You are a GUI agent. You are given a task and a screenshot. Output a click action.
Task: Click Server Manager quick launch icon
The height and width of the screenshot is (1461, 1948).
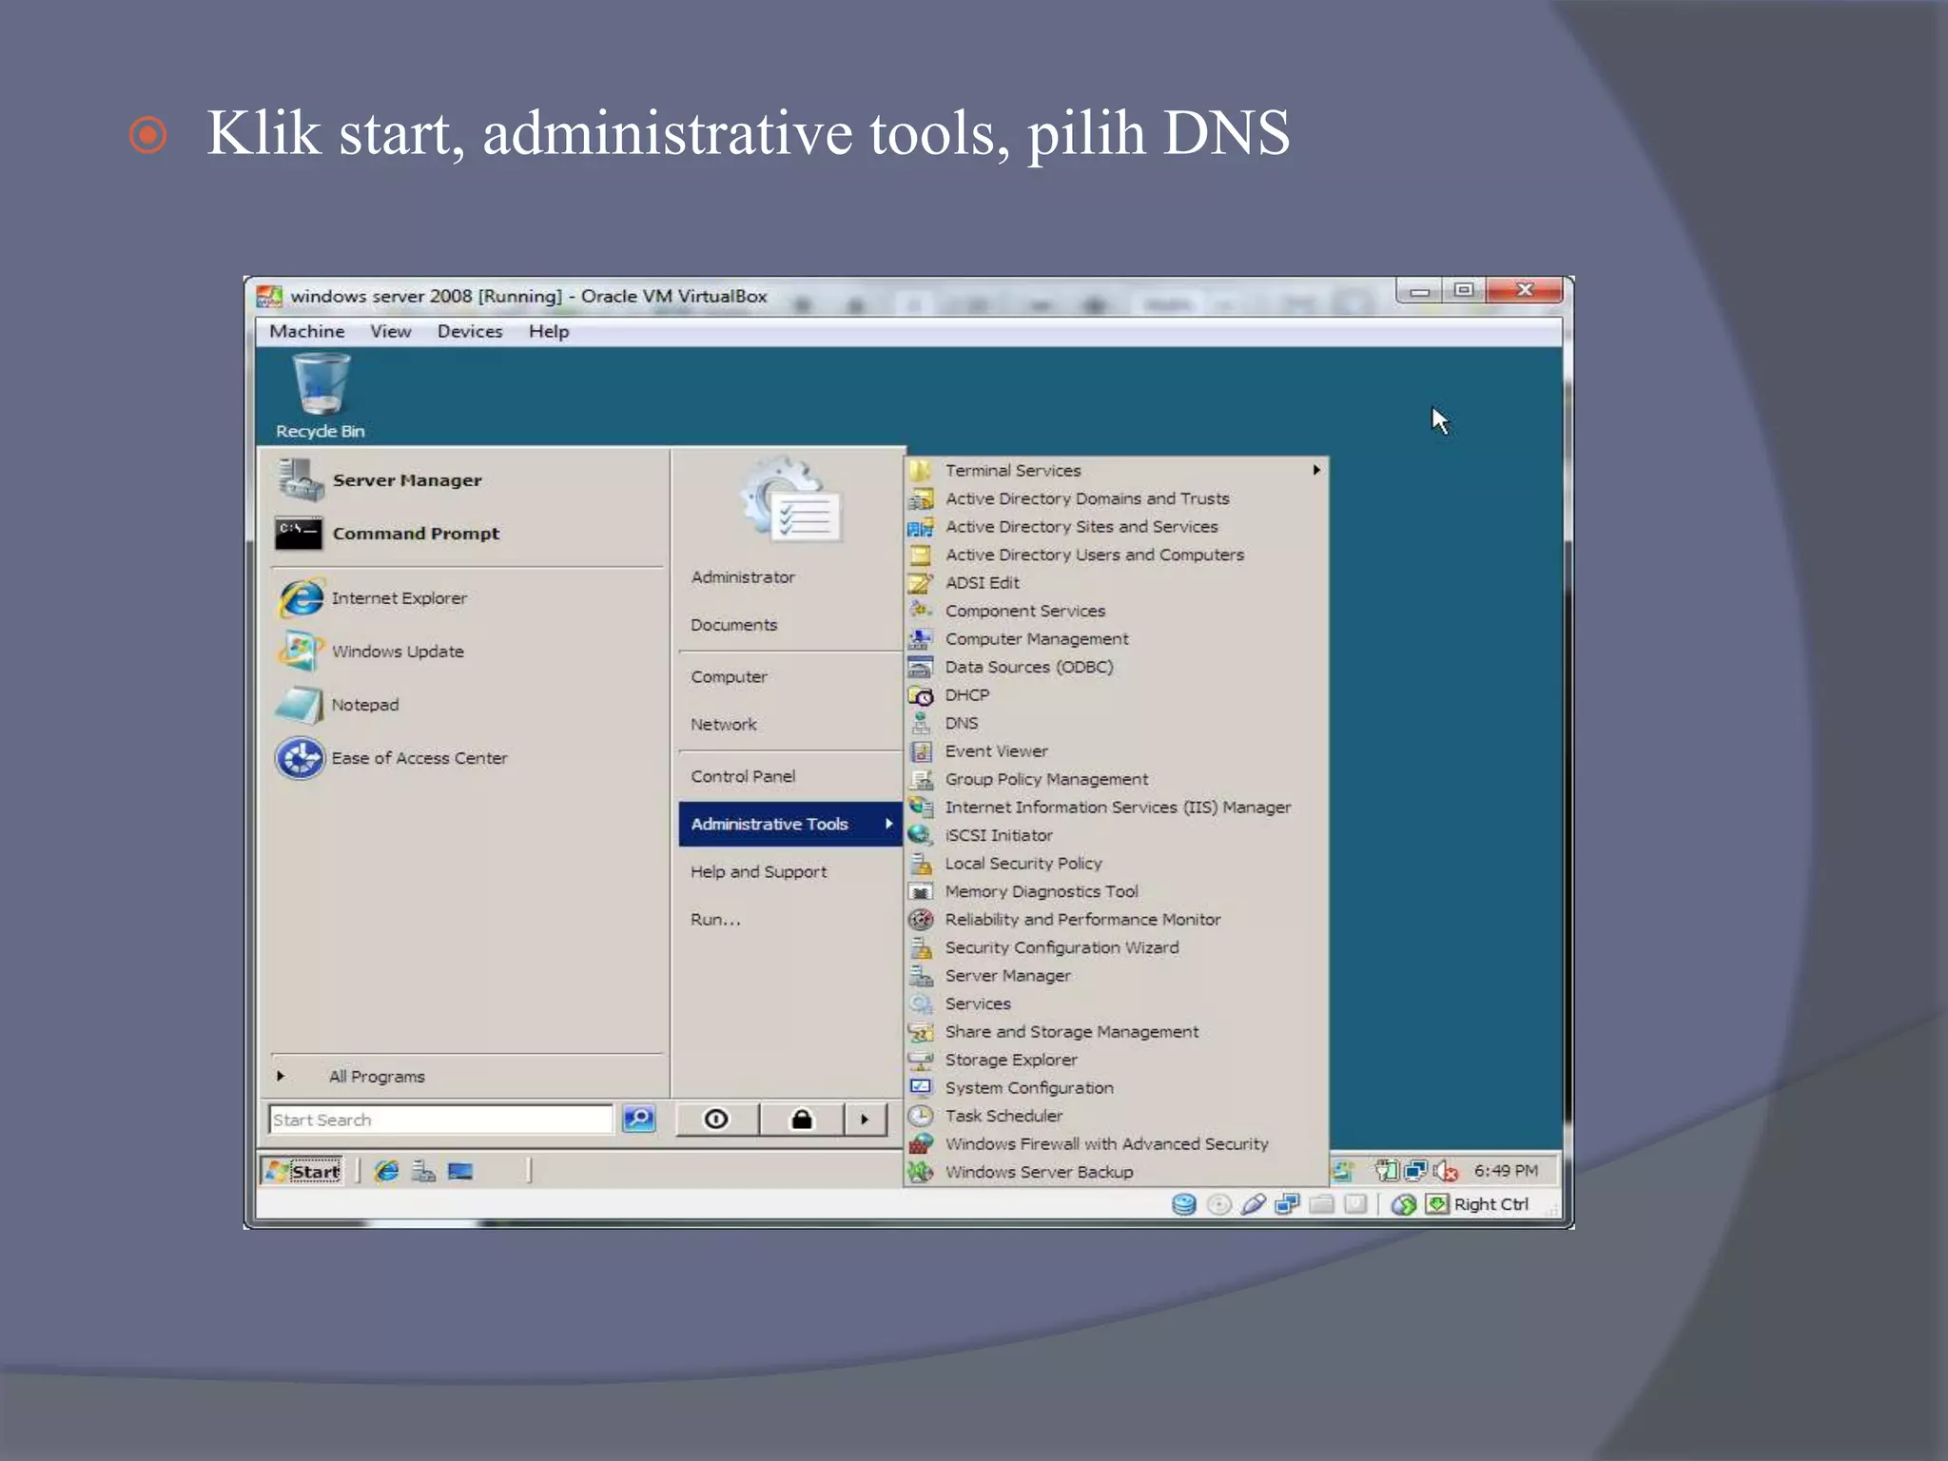click(423, 1172)
